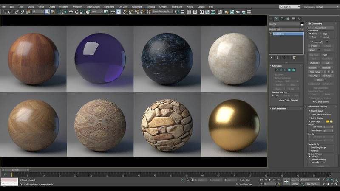Select the Edge constraint radio button
Viewport: 340px width, 191px height.
pos(321,34)
